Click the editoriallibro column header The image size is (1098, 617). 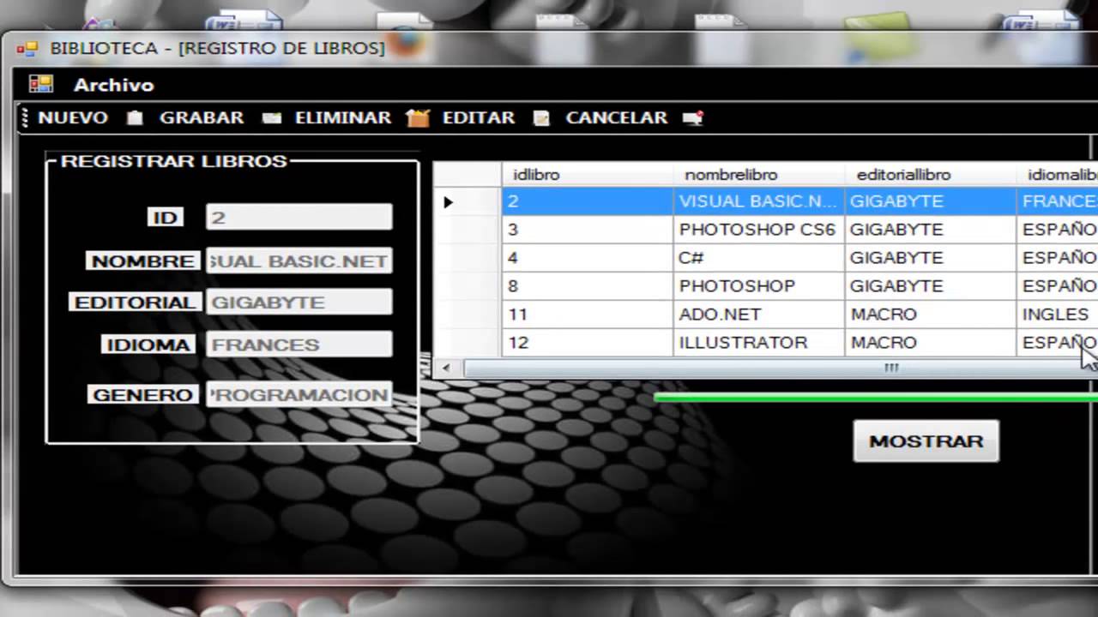coord(931,175)
